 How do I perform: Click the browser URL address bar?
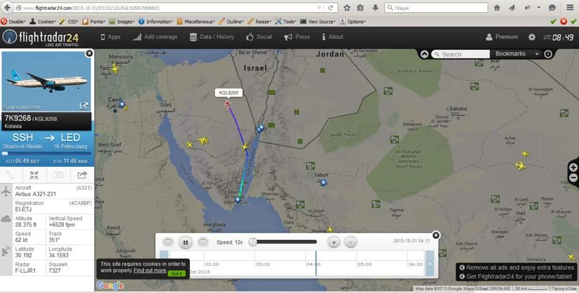168,8
